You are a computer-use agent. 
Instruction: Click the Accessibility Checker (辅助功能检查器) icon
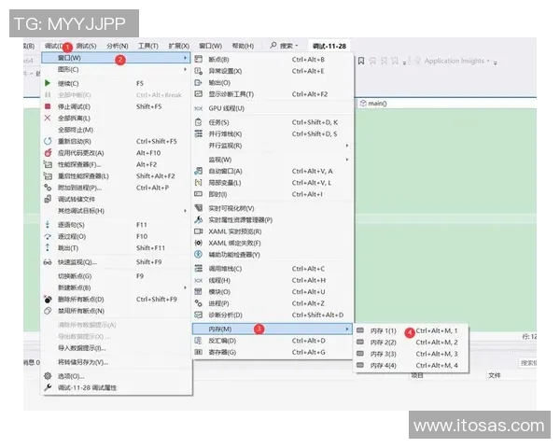(x=198, y=255)
